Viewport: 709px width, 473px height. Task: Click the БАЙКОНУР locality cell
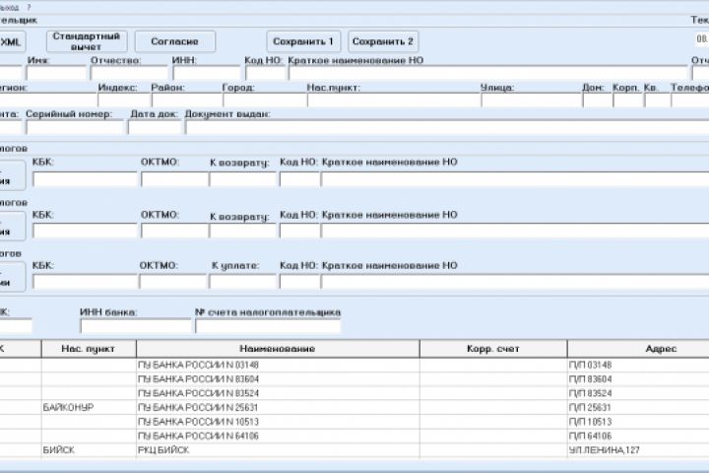point(89,407)
